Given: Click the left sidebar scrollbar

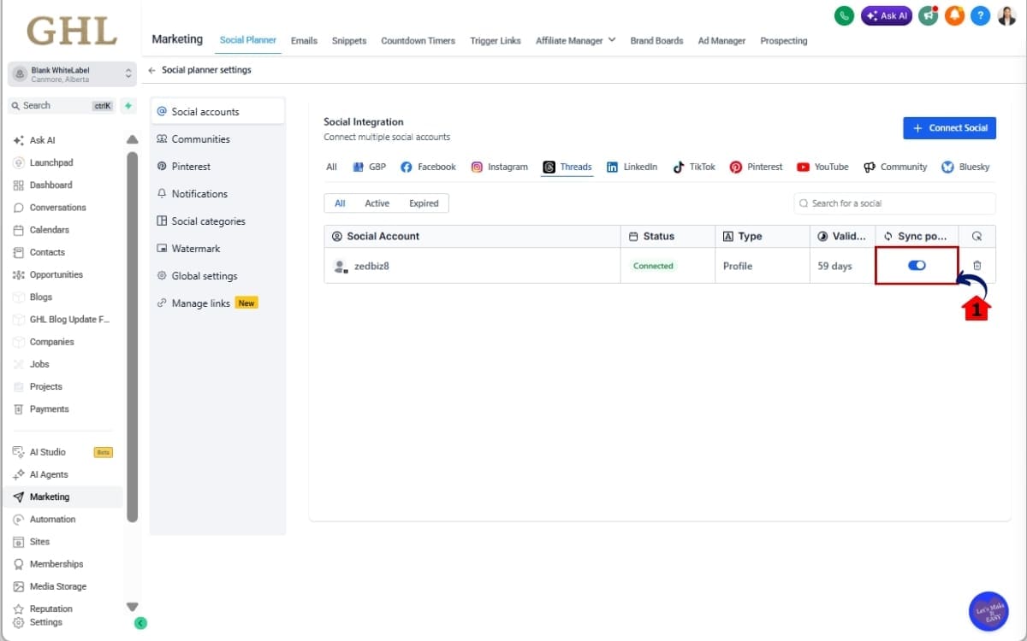Looking at the screenshot, I should 132,338.
